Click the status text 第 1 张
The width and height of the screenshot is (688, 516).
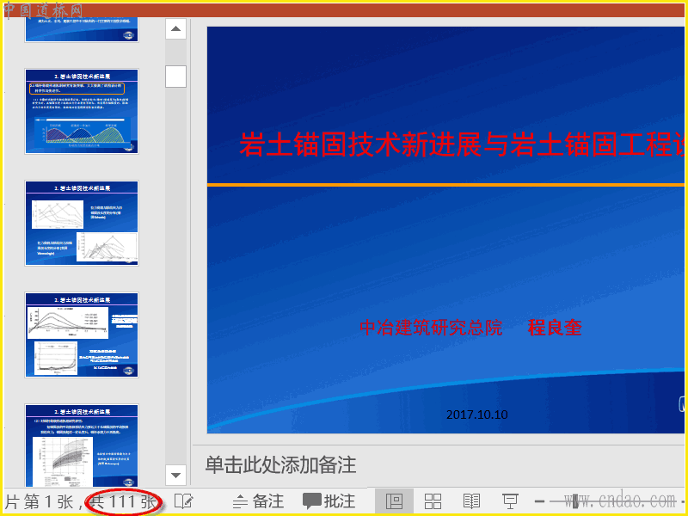[x=48, y=501]
